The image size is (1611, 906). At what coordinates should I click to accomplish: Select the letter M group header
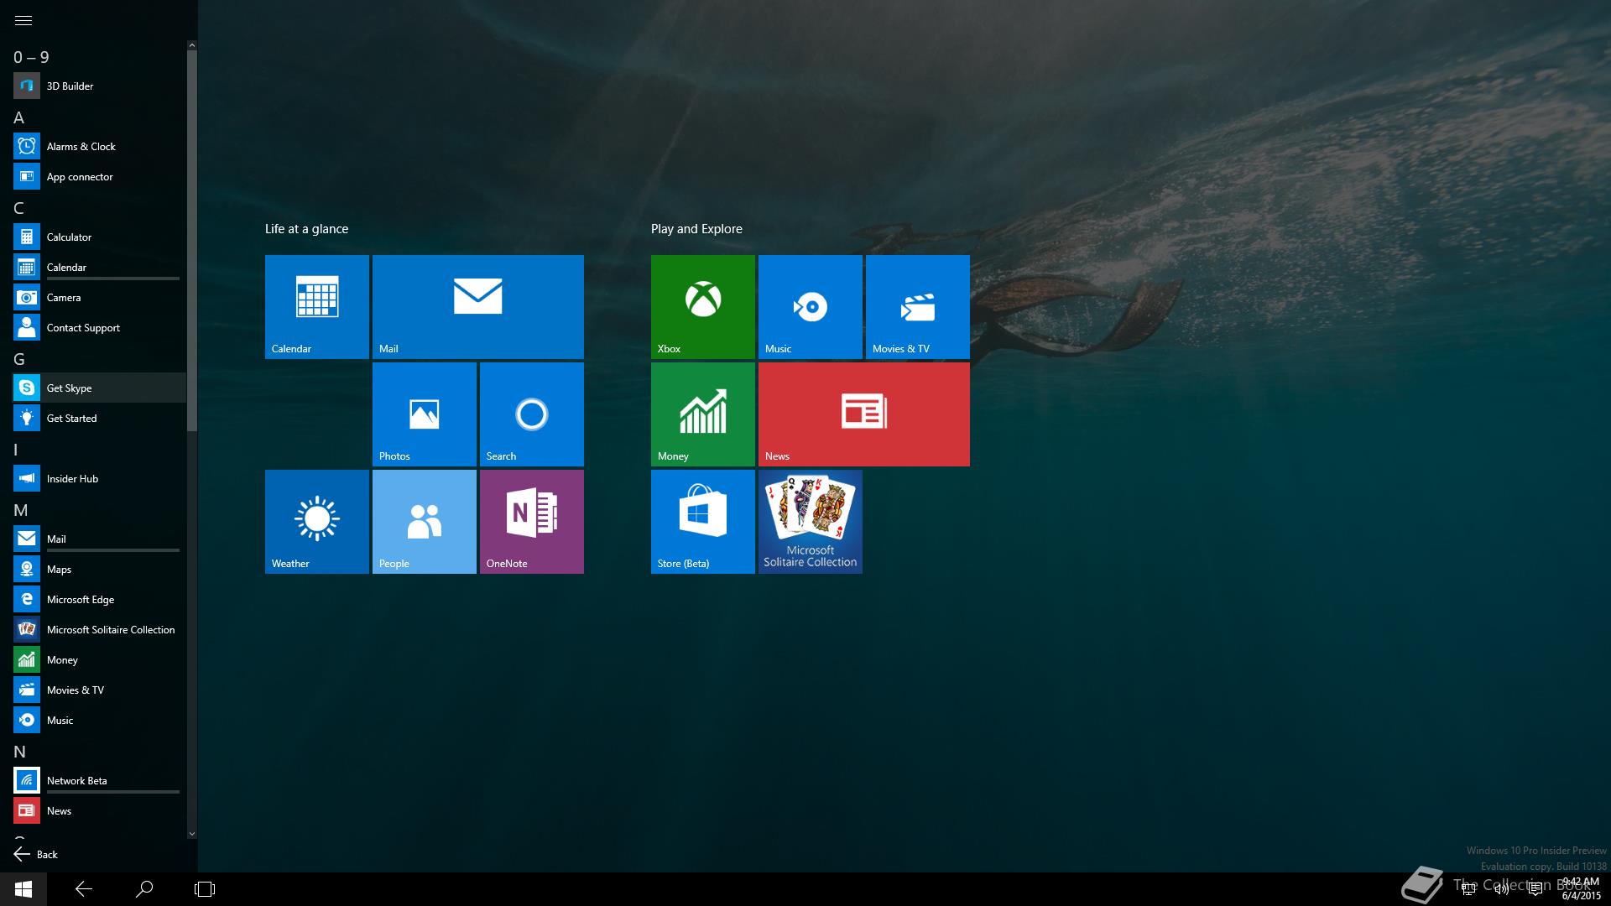pyautogui.click(x=20, y=510)
